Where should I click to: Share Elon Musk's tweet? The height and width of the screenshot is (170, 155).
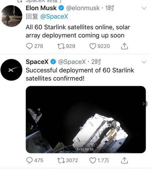pyautogui.click(x=125, y=46)
